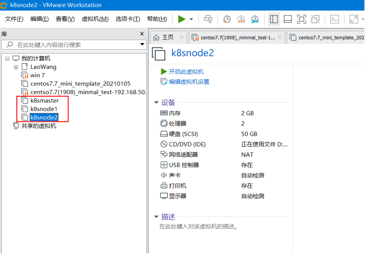This screenshot has width=365, height=258.
Task: Open the 帮助(H) menu
Action: 157,19
